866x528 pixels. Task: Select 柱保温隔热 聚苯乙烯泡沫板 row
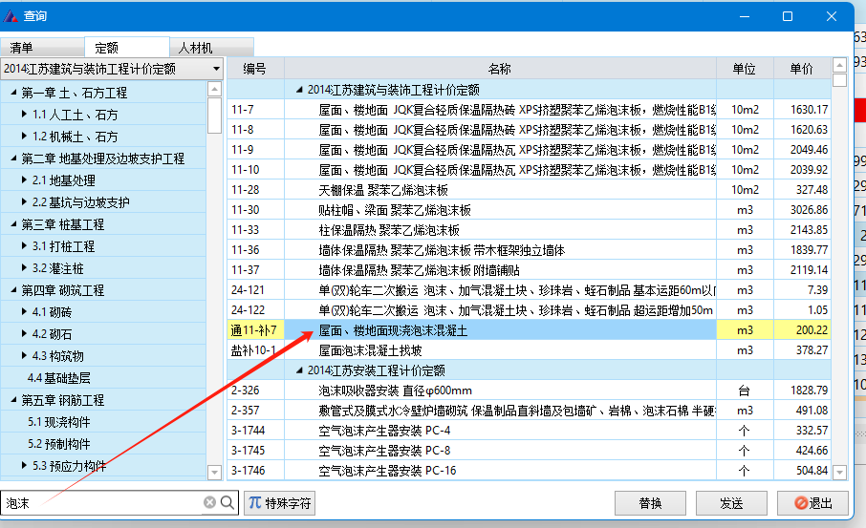point(530,230)
